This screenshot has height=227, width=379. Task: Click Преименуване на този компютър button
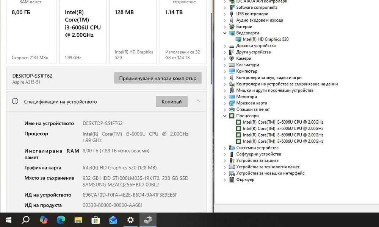(158, 78)
